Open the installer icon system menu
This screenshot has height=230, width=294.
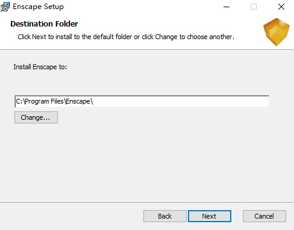[5, 7]
